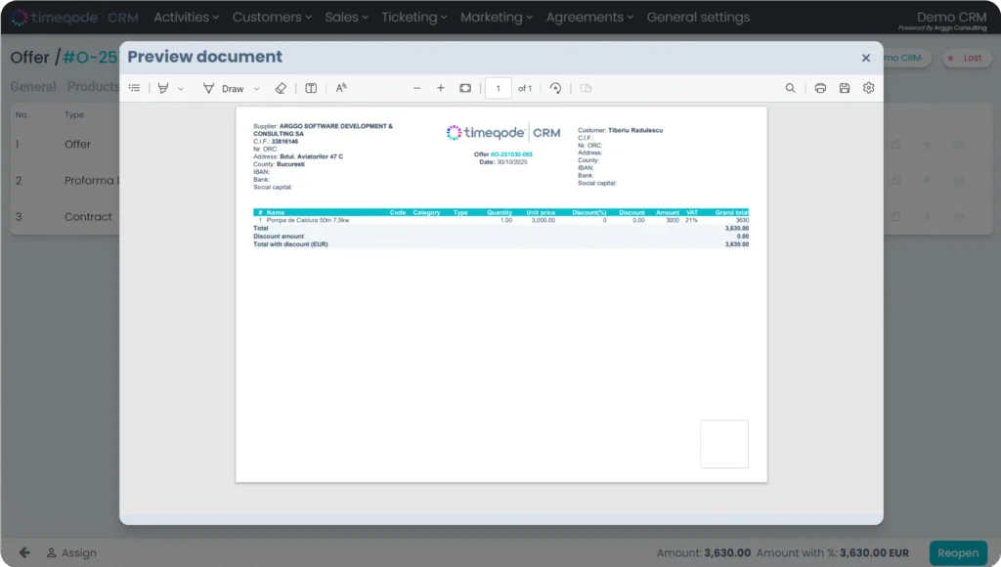The width and height of the screenshot is (1001, 567).
Task: Expand the highlight tool dropdown arrow
Action: [181, 89]
